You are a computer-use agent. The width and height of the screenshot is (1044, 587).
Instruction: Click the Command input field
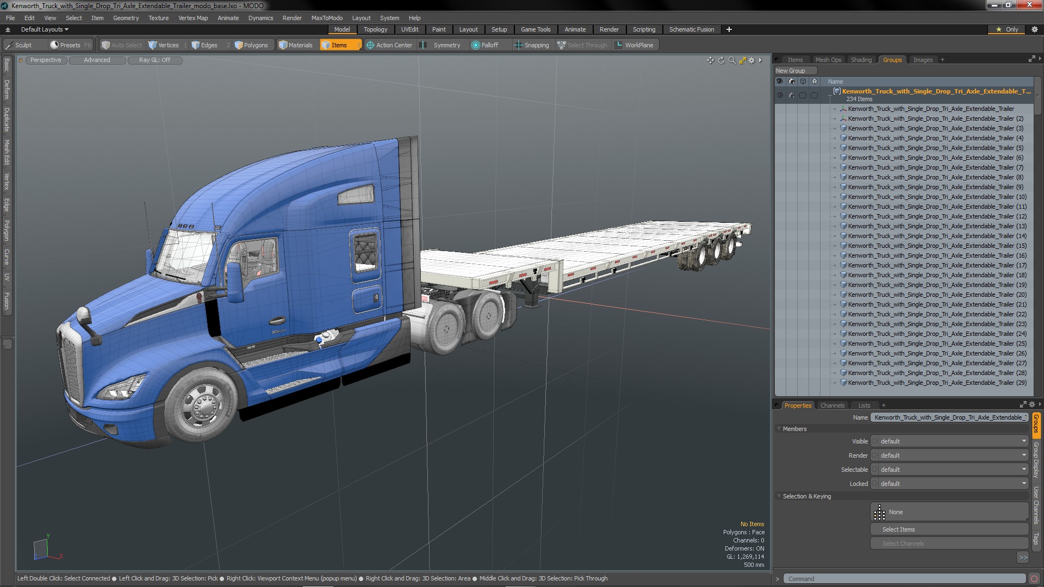tap(904, 579)
